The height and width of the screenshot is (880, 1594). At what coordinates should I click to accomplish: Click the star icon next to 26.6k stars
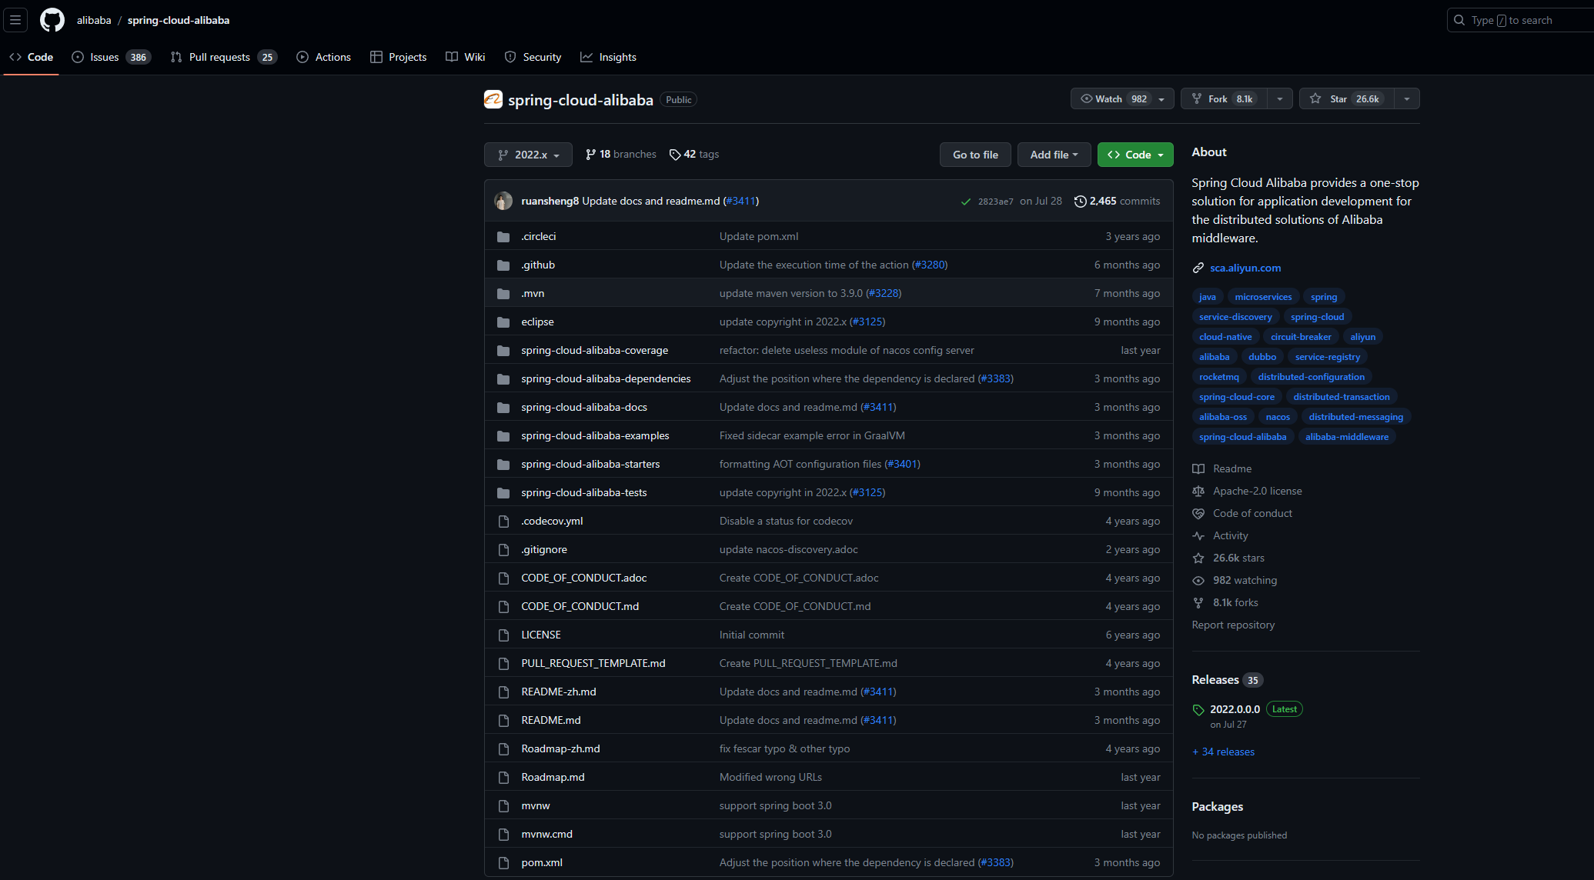pyautogui.click(x=1198, y=558)
